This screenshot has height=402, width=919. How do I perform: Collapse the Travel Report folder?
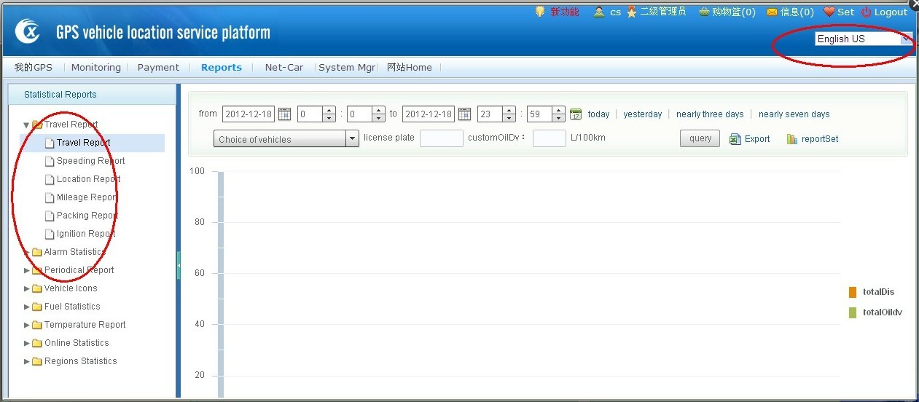click(x=26, y=125)
